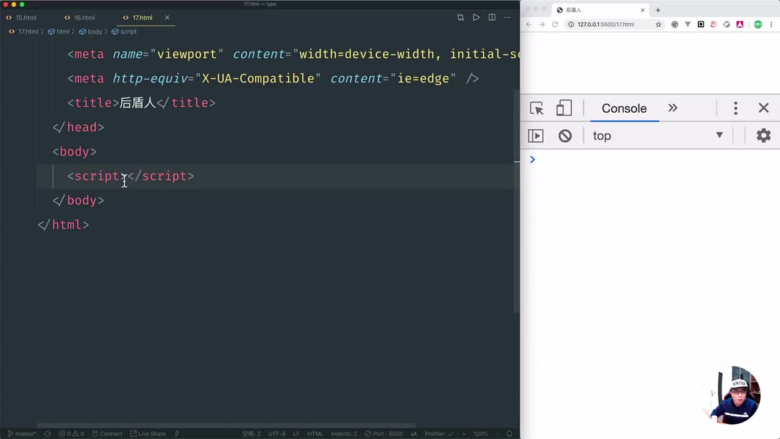The image size is (780, 439).
Task: Open source control compare changes icon
Action: pyautogui.click(x=461, y=18)
